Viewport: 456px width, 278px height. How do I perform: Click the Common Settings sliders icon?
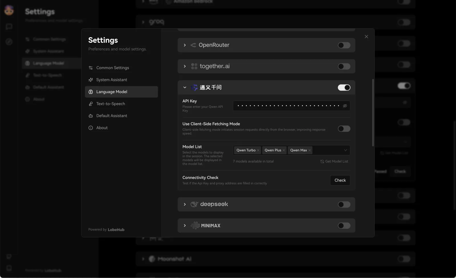[x=91, y=68]
